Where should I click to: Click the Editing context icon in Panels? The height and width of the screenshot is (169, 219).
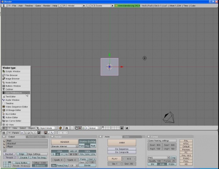[35, 133]
